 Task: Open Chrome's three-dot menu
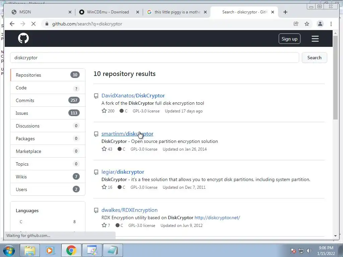tap(331, 24)
